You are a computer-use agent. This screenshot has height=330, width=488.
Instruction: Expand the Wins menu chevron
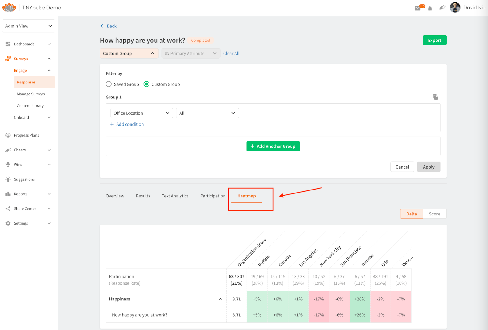(49, 165)
